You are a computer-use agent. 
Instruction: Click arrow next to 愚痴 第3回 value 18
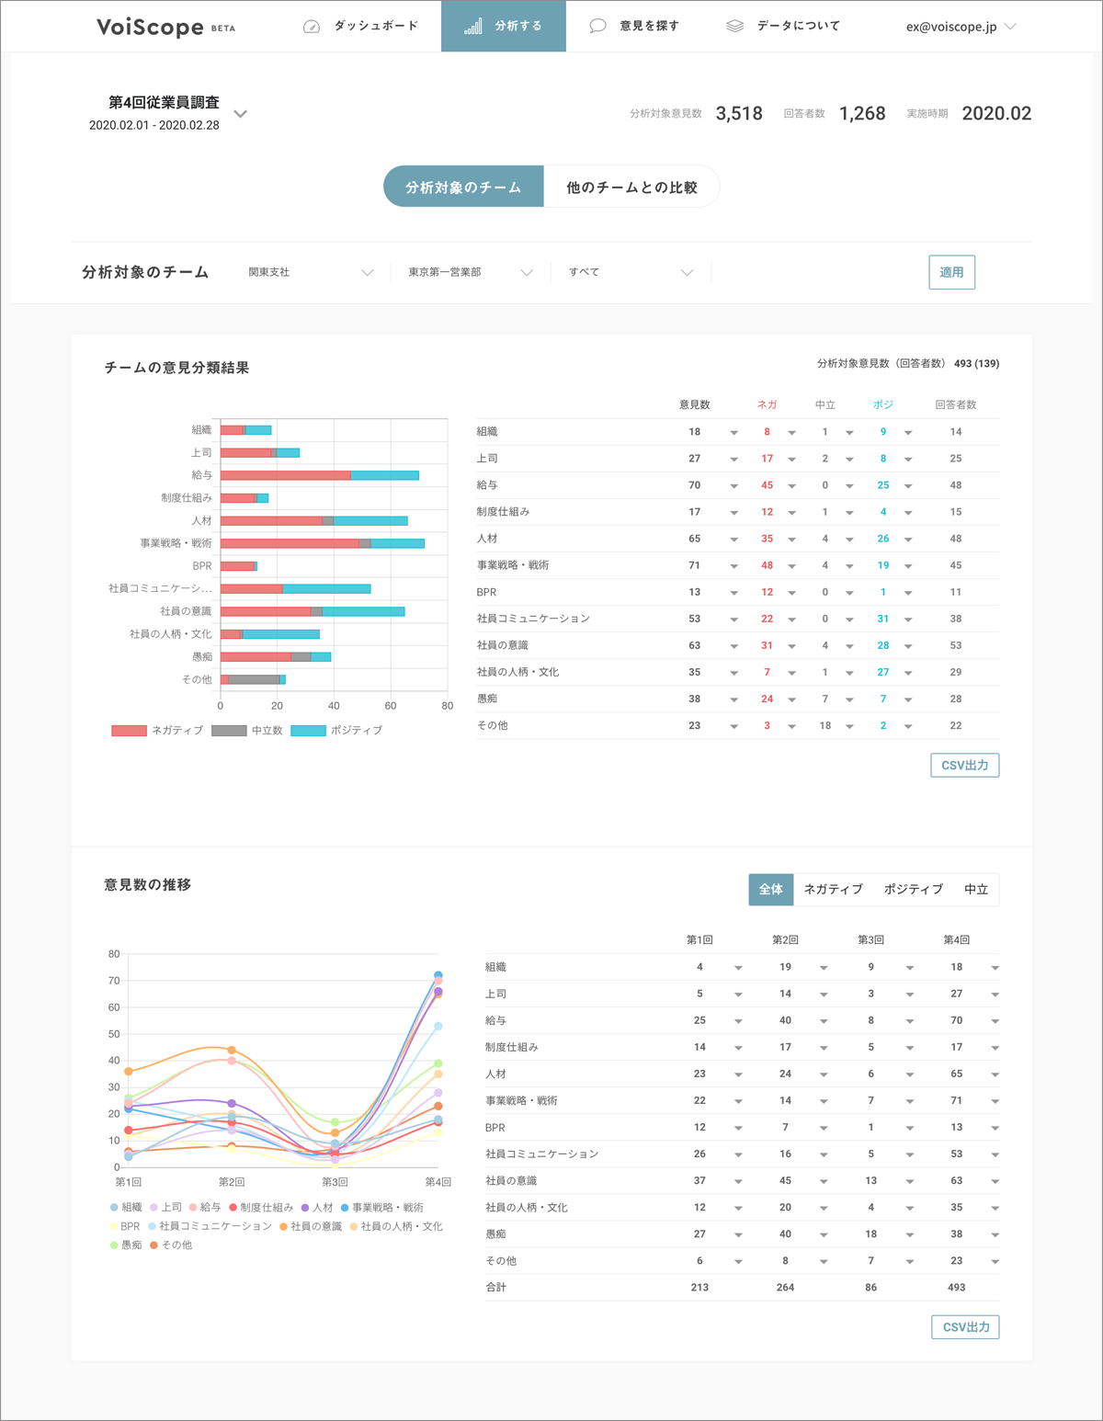(x=909, y=1234)
